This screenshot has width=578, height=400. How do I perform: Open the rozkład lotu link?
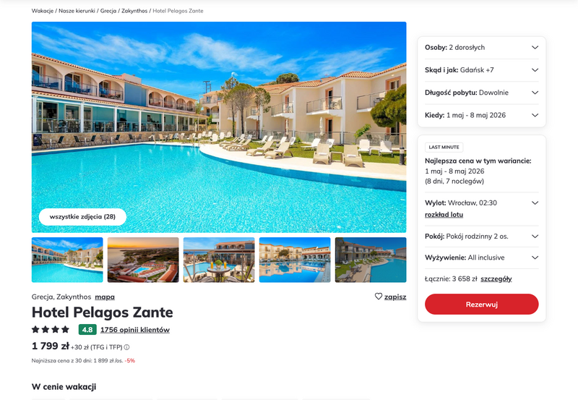[x=444, y=215]
